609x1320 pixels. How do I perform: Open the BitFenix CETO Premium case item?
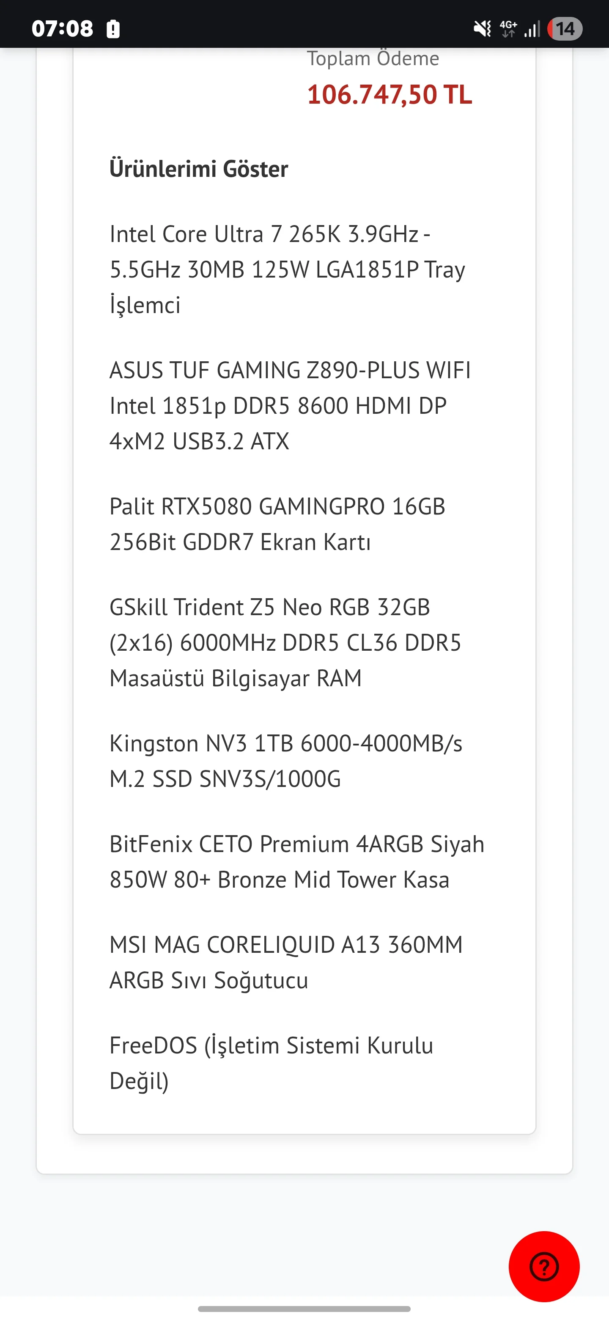point(296,861)
